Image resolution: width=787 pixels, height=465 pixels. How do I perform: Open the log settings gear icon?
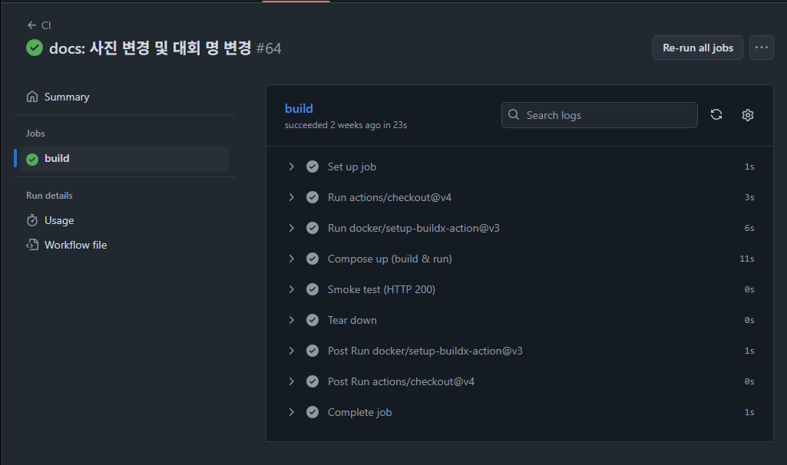[748, 115]
